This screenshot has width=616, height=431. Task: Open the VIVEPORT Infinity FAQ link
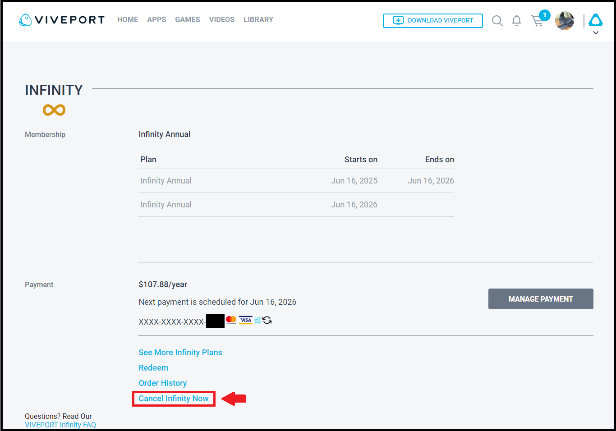[x=60, y=425]
